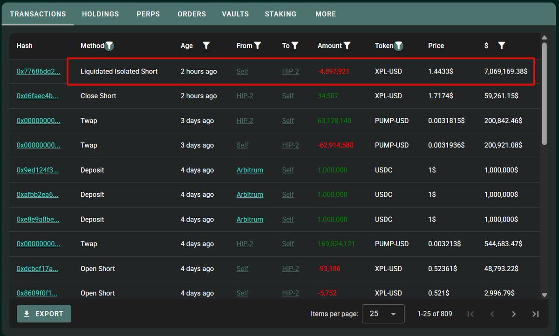Switch to the Transactions tab
559x336 pixels.
pyautogui.click(x=38, y=14)
